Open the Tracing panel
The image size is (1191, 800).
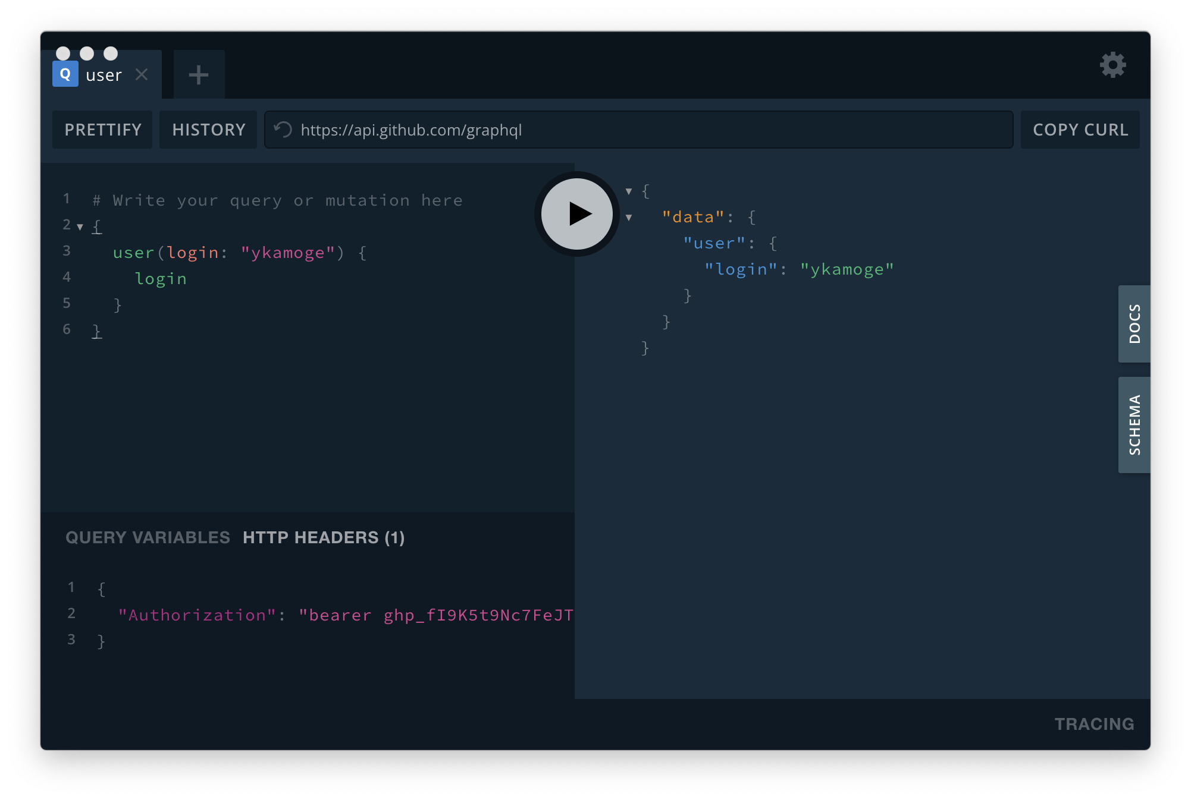pyautogui.click(x=1093, y=724)
